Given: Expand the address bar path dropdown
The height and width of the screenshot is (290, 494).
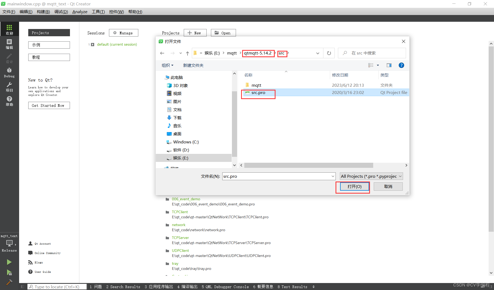Looking at the screenshot, I should point(318,53).
